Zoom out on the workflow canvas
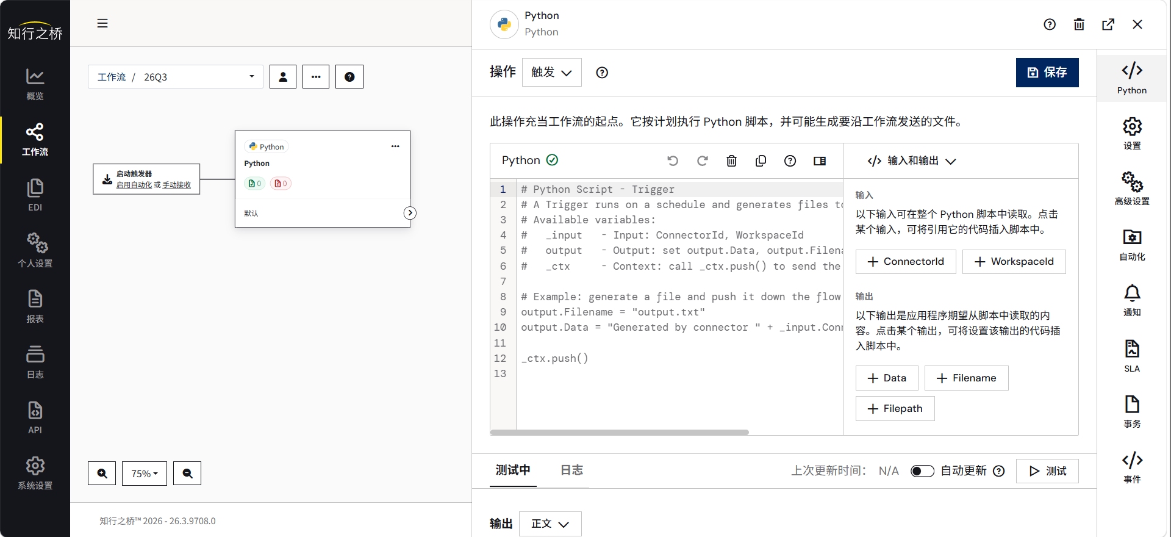1171x537 pixels. 187,474
